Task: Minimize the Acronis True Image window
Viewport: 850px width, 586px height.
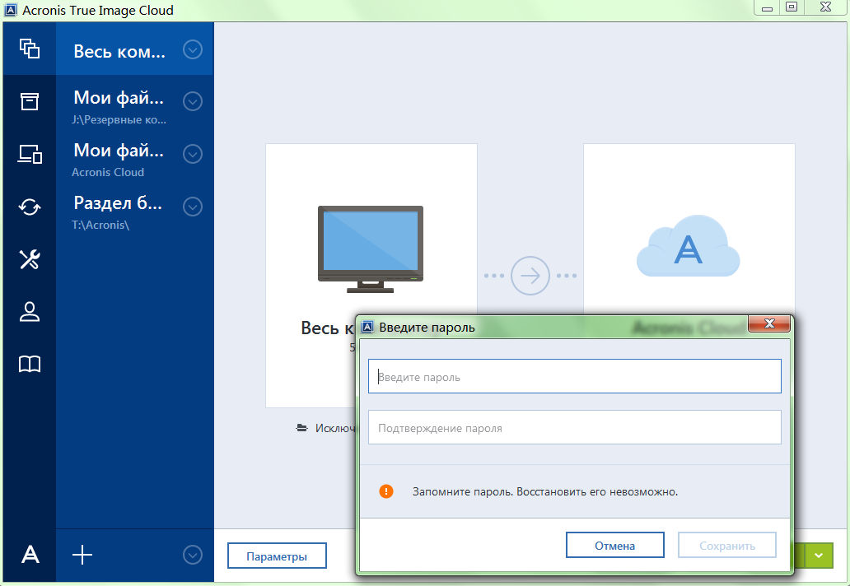Action: click(x=767, y=7)
